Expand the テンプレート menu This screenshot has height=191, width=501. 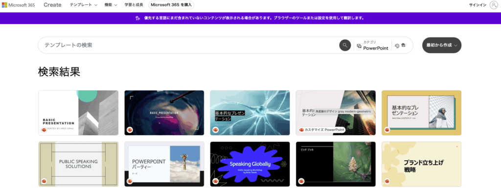pos(83,5)
